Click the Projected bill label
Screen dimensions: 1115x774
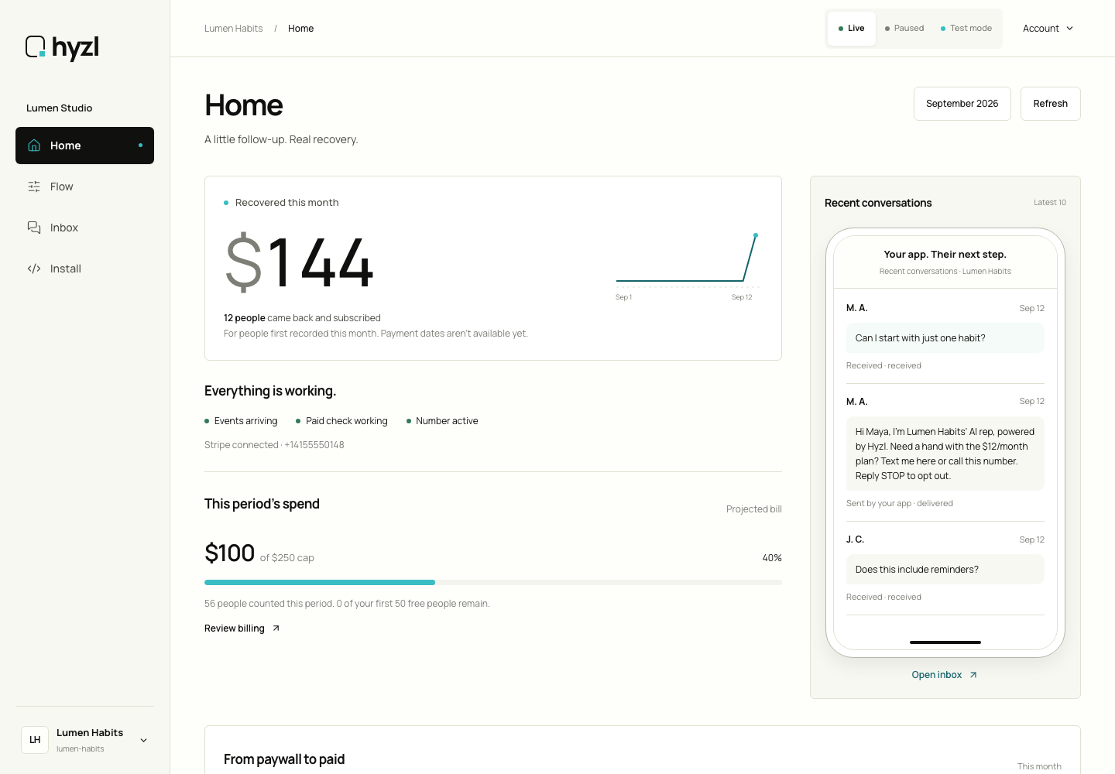point(754,509)
